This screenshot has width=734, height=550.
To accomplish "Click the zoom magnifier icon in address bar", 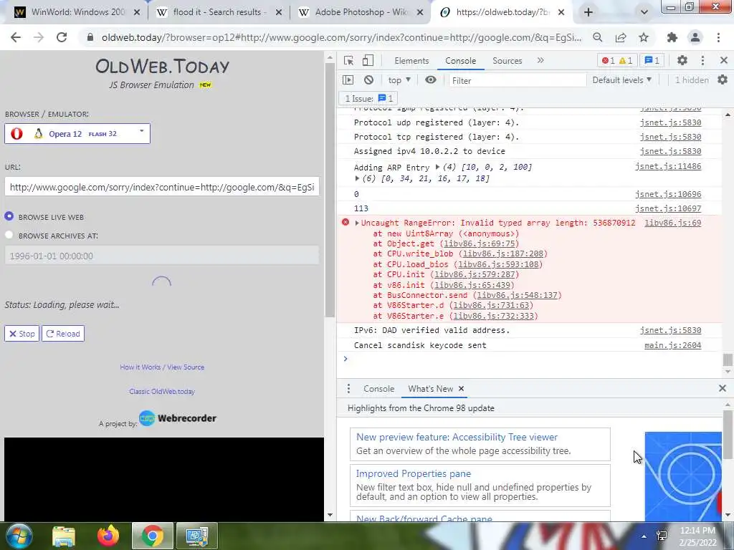I will (597, 37).
